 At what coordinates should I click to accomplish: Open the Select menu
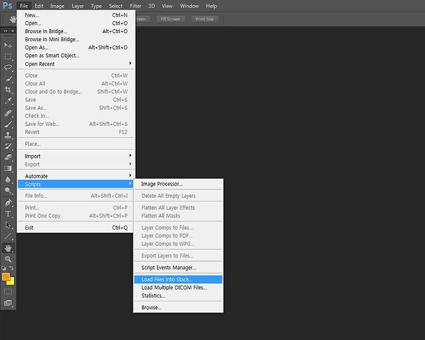click(116, 6)
